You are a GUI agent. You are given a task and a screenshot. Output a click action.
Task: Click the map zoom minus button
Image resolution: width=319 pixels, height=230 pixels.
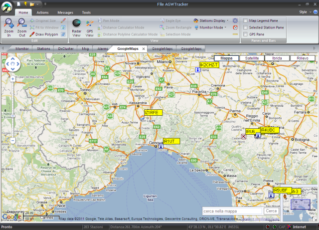coord(12,141)
